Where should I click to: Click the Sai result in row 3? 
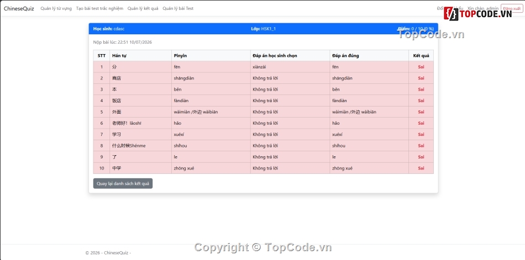pyautogui.click(x=421, y=89)
